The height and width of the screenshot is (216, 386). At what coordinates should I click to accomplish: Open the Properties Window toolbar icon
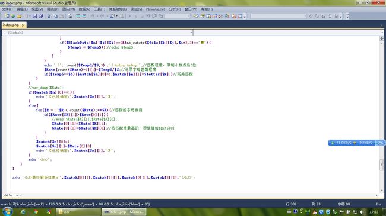point(202,16)
